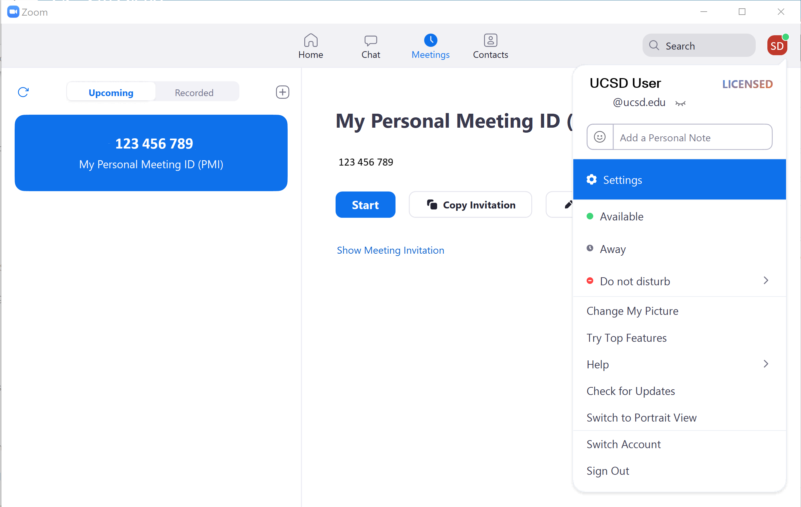Refresh the meetings list
This screenshot has width=801, height=507.
23,92
